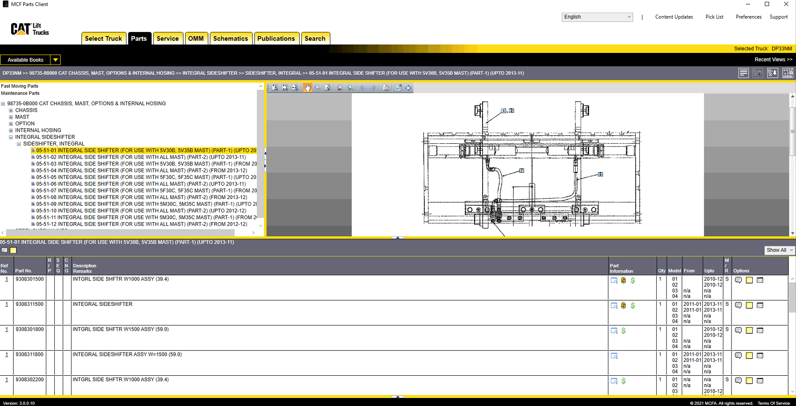
Task: Open the Available Books dropdown
Action: coord(55,60)
